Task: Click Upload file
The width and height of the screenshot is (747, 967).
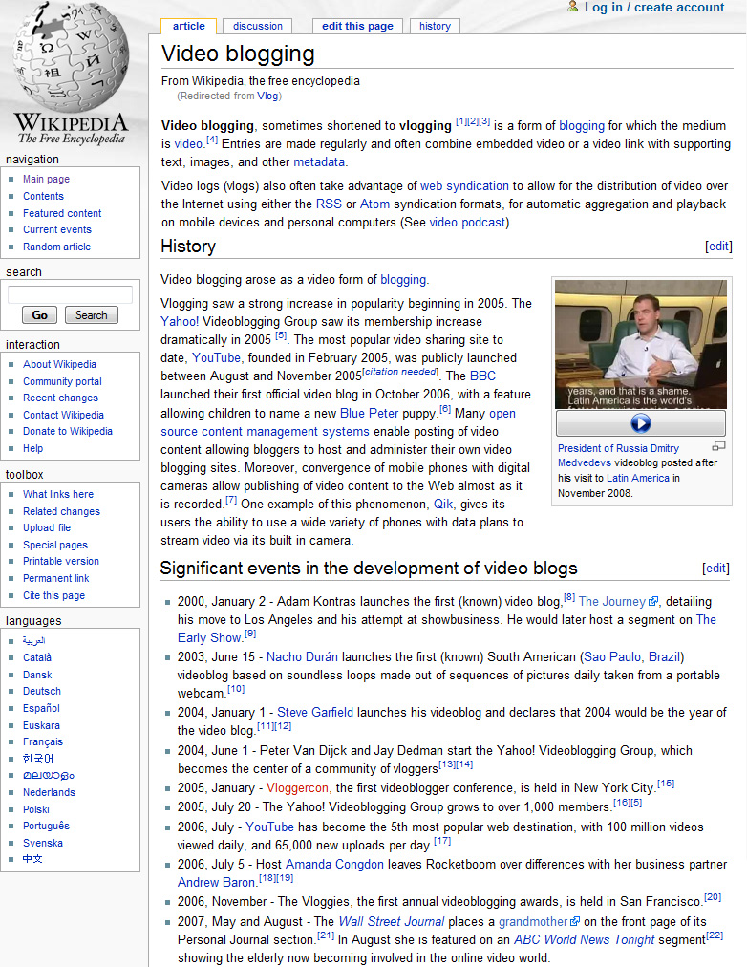Action: 47,527
